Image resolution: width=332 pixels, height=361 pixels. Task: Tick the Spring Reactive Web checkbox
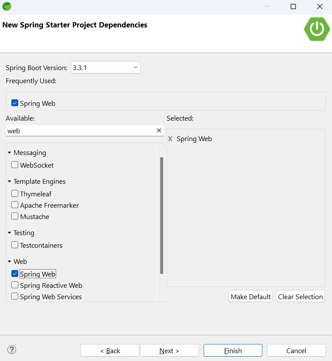point(15,285)
